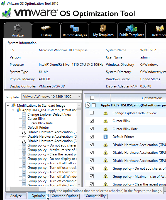The height and width of the screenshot is (200, 166).
Task: Click the Optimizations column header
Action: tap(152, 98)
